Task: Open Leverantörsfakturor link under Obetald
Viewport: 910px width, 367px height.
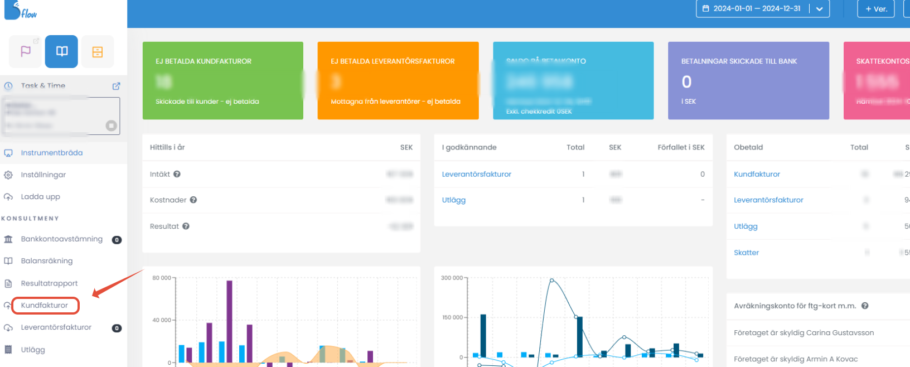Action: [768, 200]
